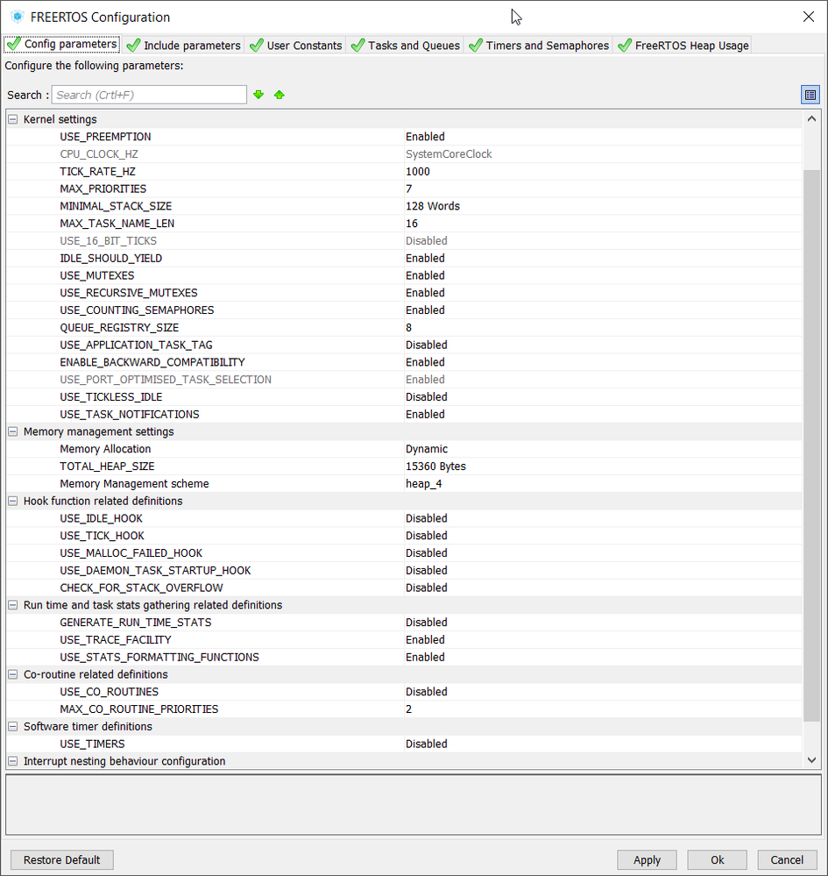Screen dimensions: 828x876
Task: Select the USE_PREEMPTION Enabled value
Action: (x=425, y=136)
